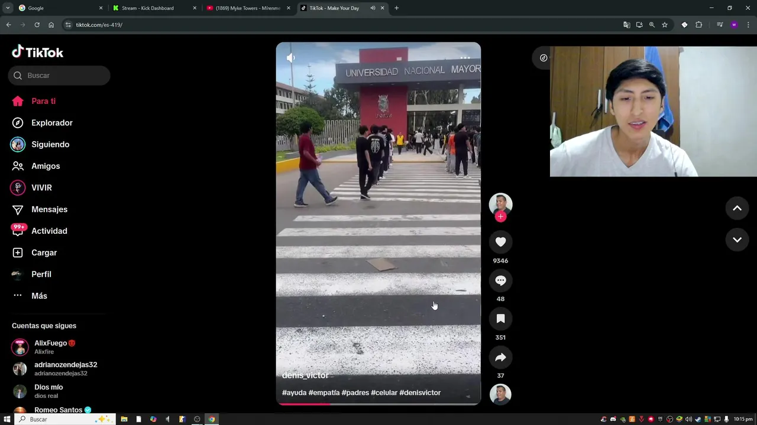Open the tab search dropdown arrow
The width and height of the screenshot is (757, 425).
[x=8, y=8]
